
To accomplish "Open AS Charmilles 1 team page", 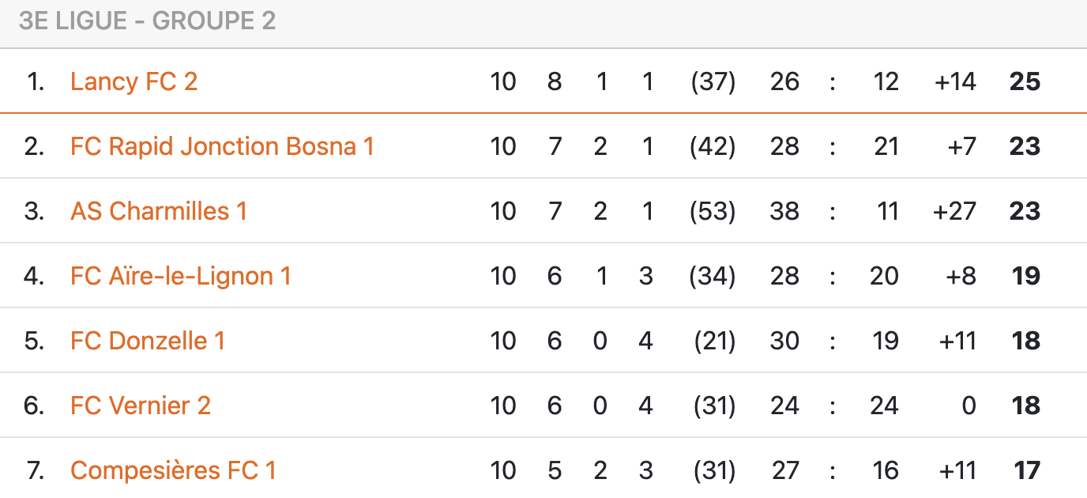I will [158, 211].
